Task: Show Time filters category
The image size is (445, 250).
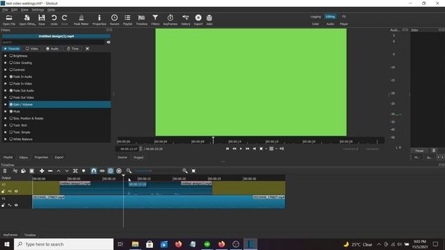Action: pyautogui.click(x=72, y=49)
